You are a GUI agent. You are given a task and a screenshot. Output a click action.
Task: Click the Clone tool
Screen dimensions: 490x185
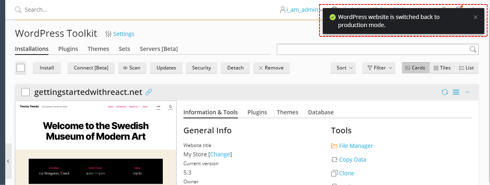click(343, 173)
